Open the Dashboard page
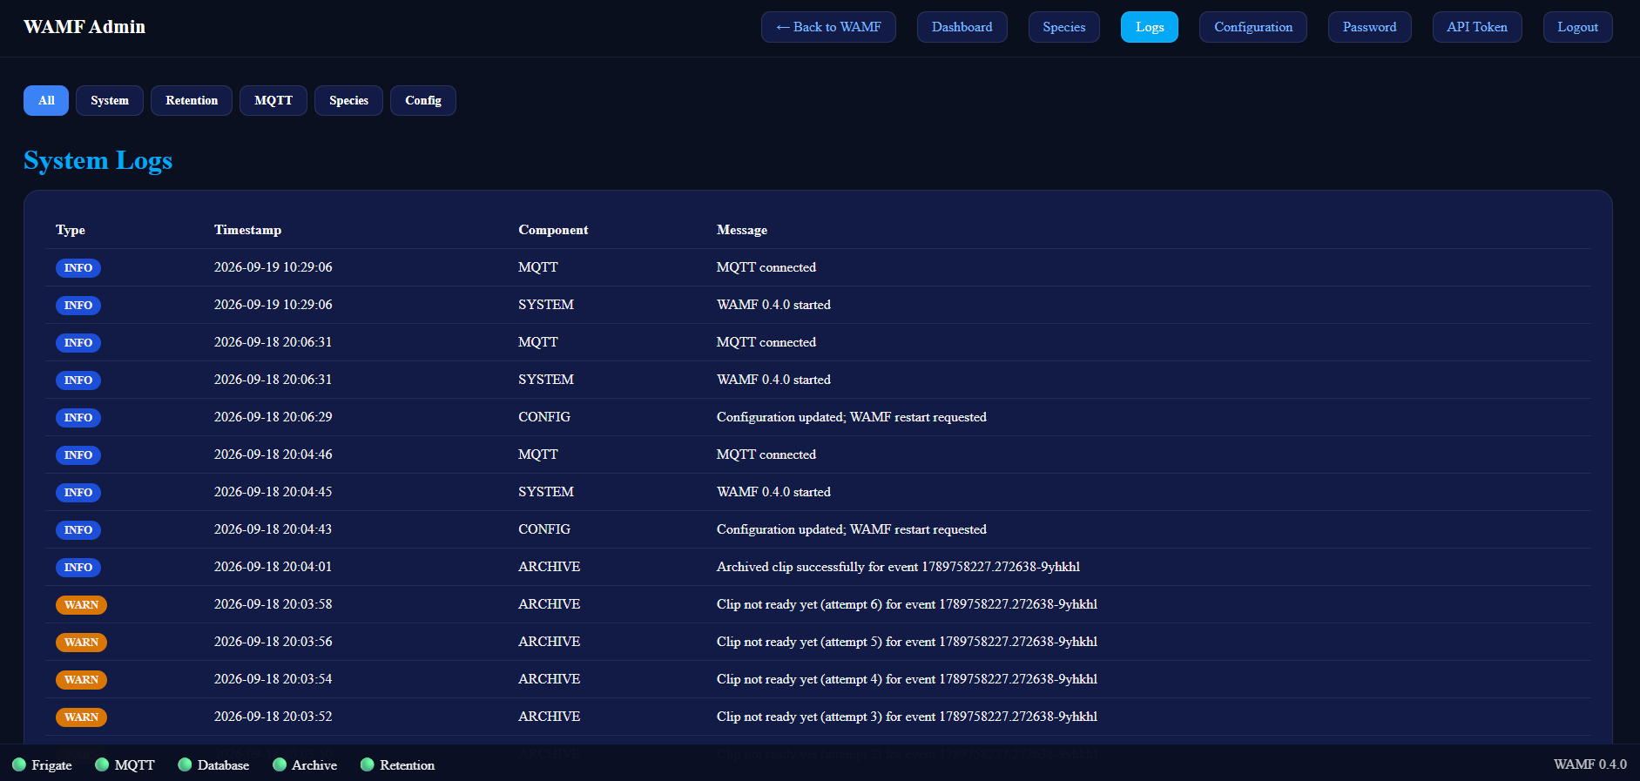 (x=962, y=27)
